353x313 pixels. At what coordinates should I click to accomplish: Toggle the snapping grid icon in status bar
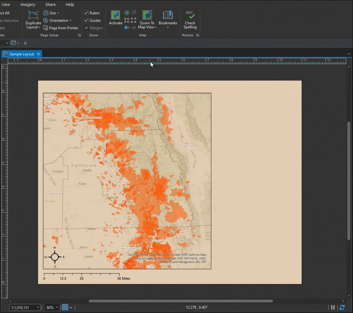(65, 307)
